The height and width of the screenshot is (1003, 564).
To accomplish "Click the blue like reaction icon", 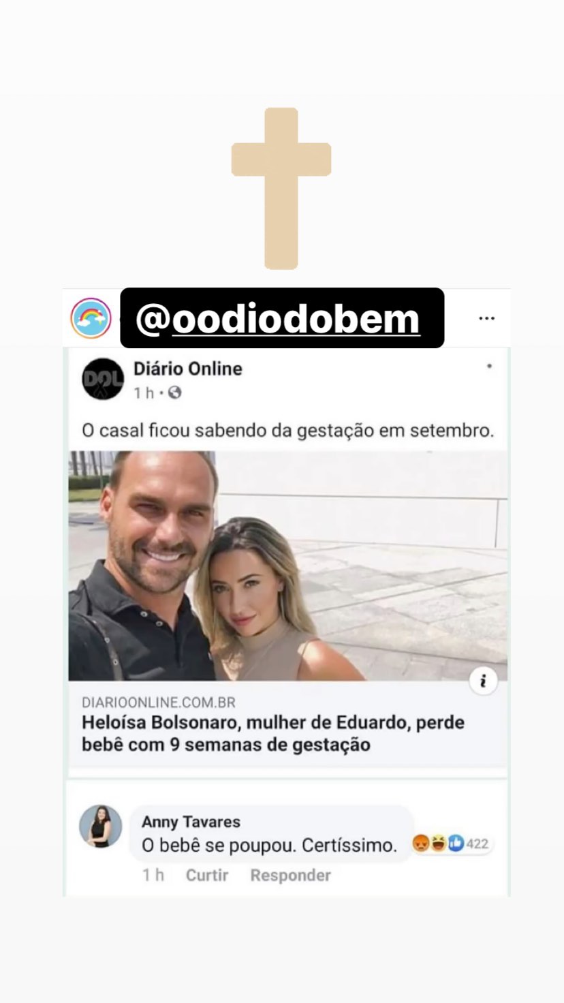I will point(456,844).
